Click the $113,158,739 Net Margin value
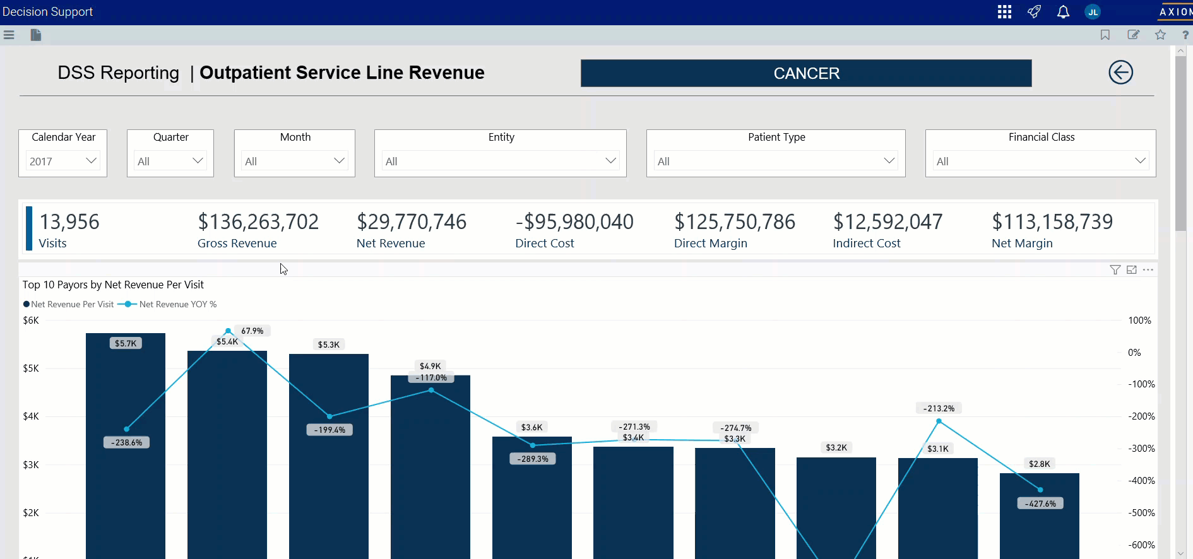1193x559 pixels. 1052,221
